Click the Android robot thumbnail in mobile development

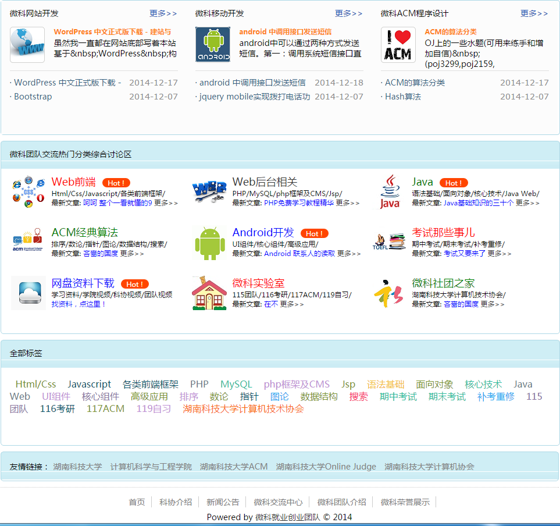[x=213, y=45]
